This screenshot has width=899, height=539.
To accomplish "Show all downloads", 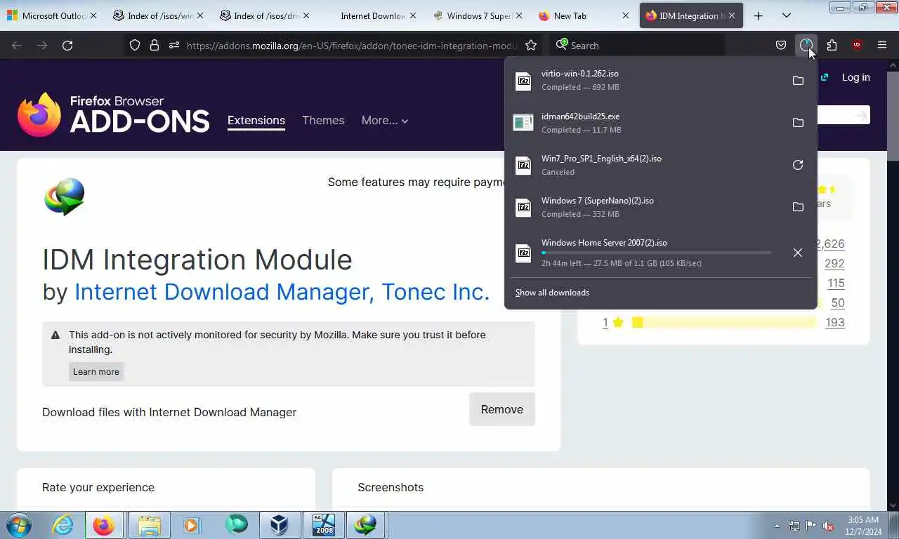I will (x=552, y=292).
